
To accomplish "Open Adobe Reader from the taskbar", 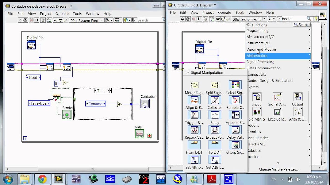I will pyautogui.click(x=211, y=179).
